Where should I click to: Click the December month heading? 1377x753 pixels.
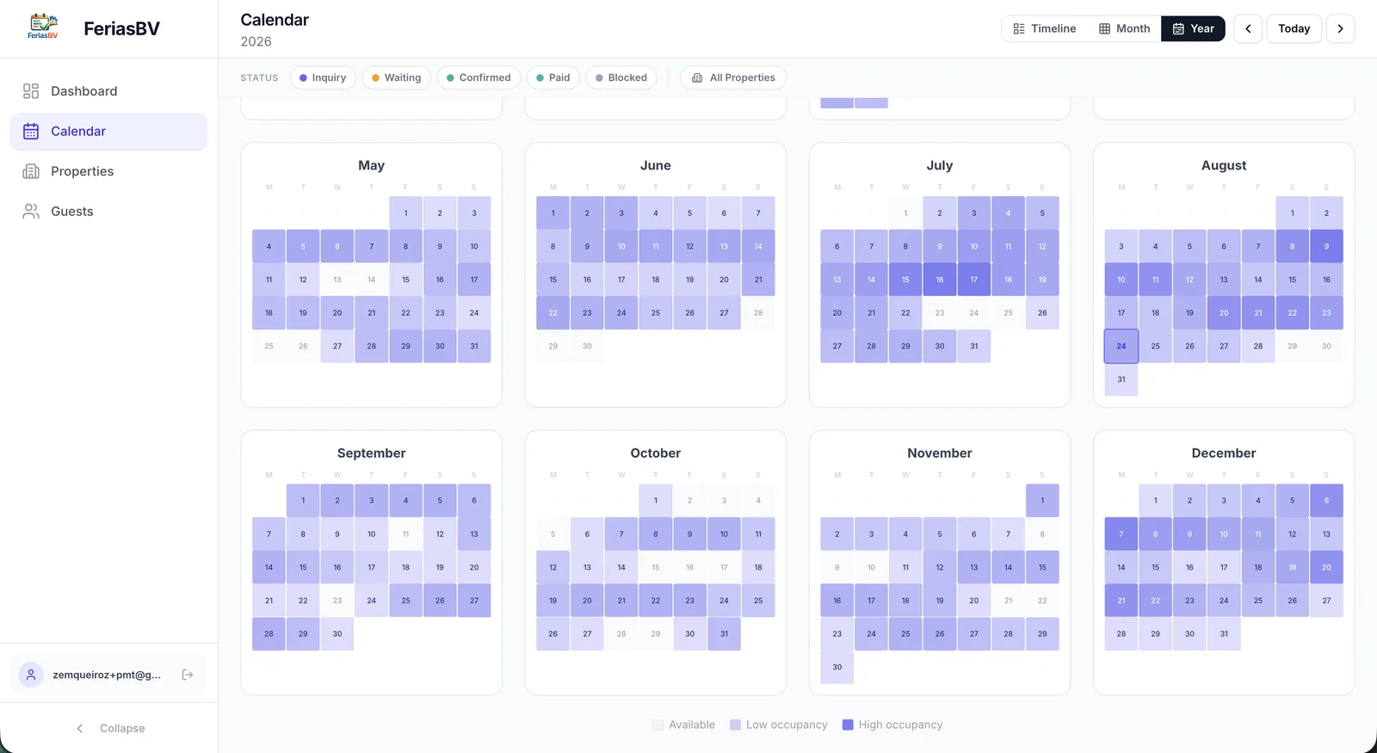coord(1224,453)
